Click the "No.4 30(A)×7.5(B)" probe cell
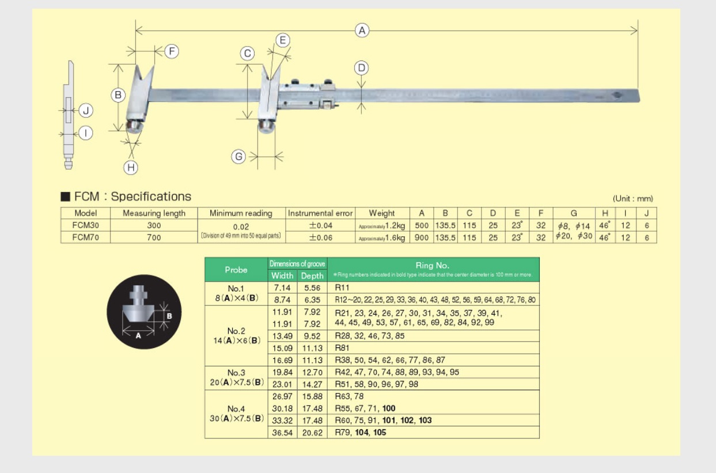 (x=236, y=414)
